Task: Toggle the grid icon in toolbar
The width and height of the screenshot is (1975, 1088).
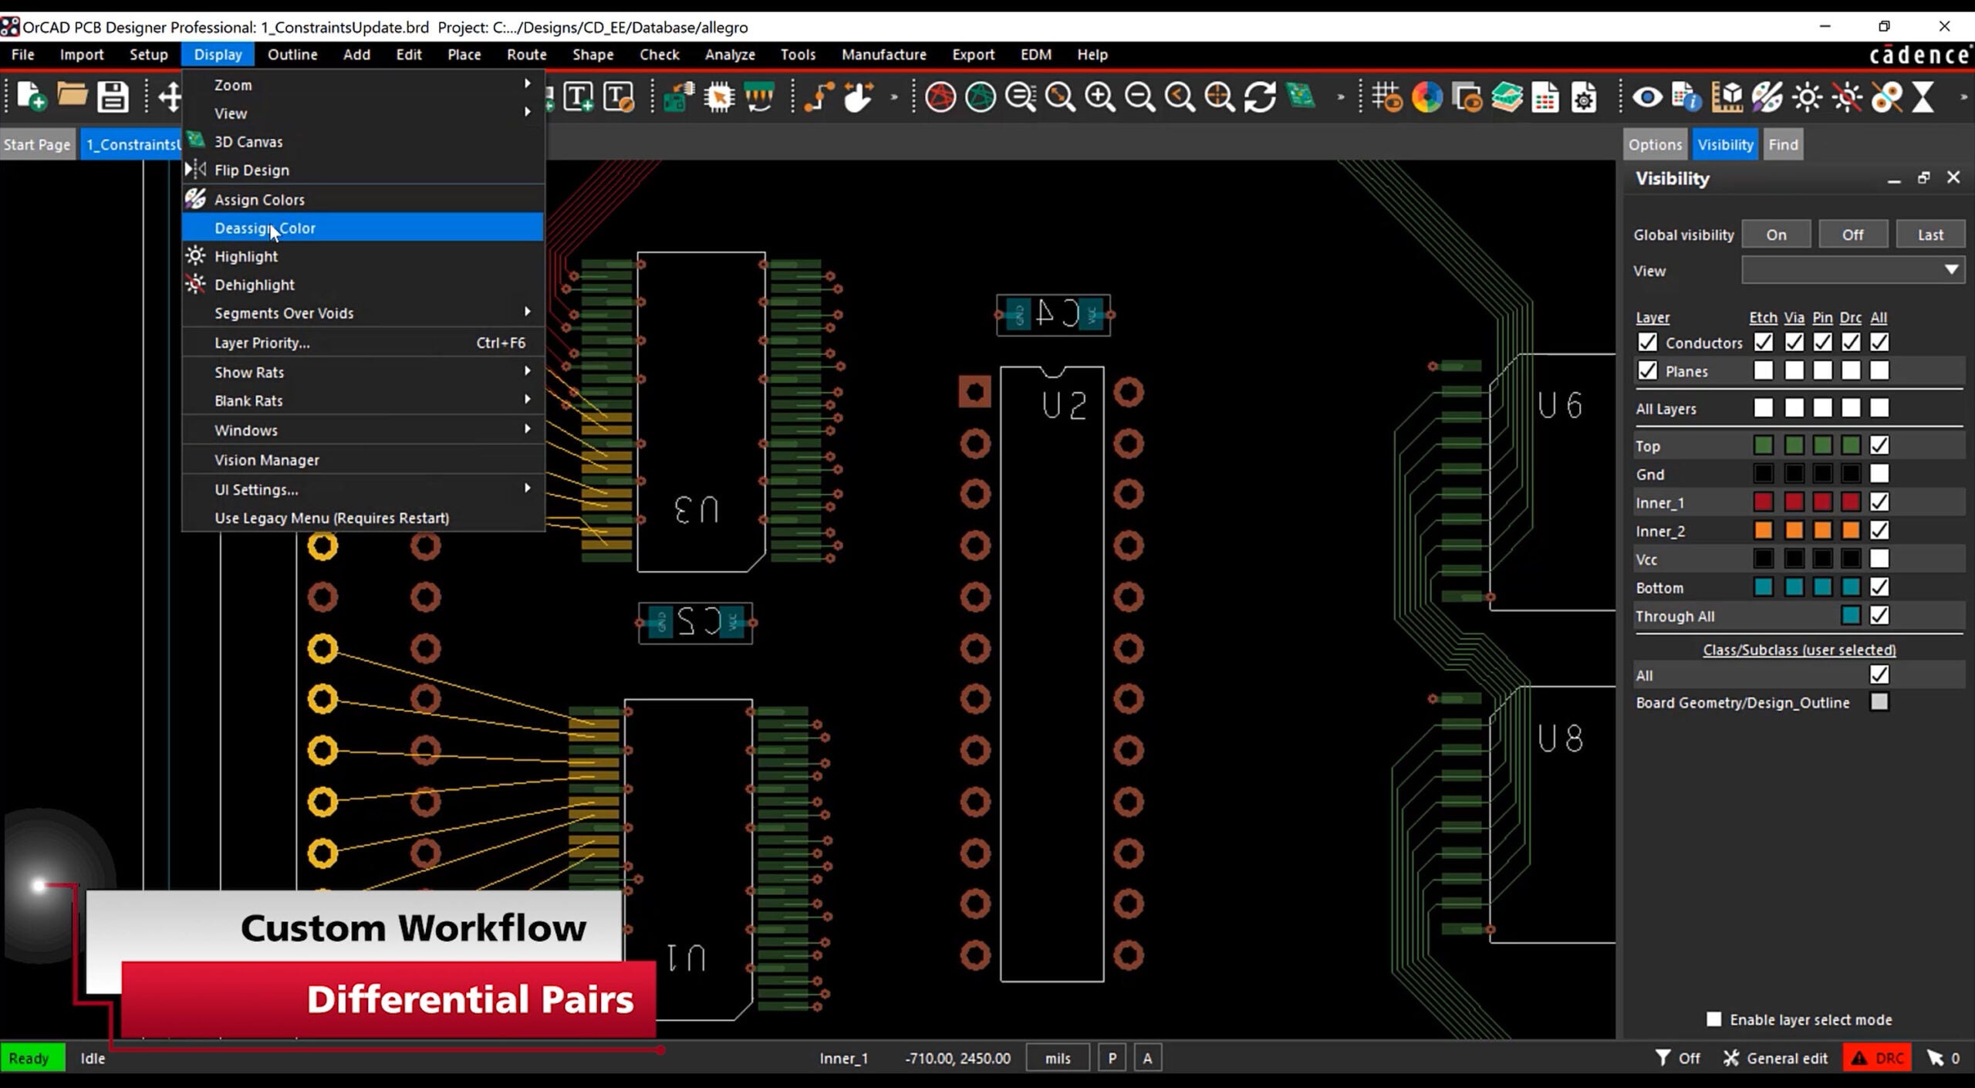Action: pos(1387,97)
